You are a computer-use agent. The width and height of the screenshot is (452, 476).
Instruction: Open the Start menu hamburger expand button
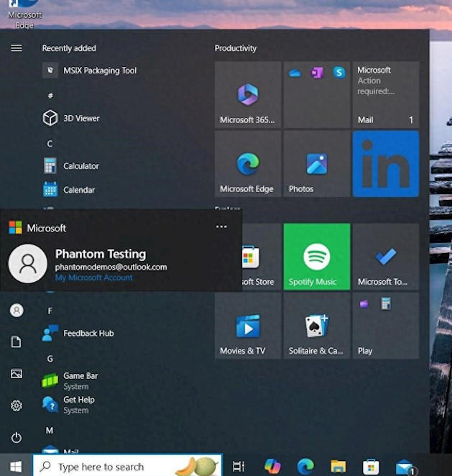[17, 48]
